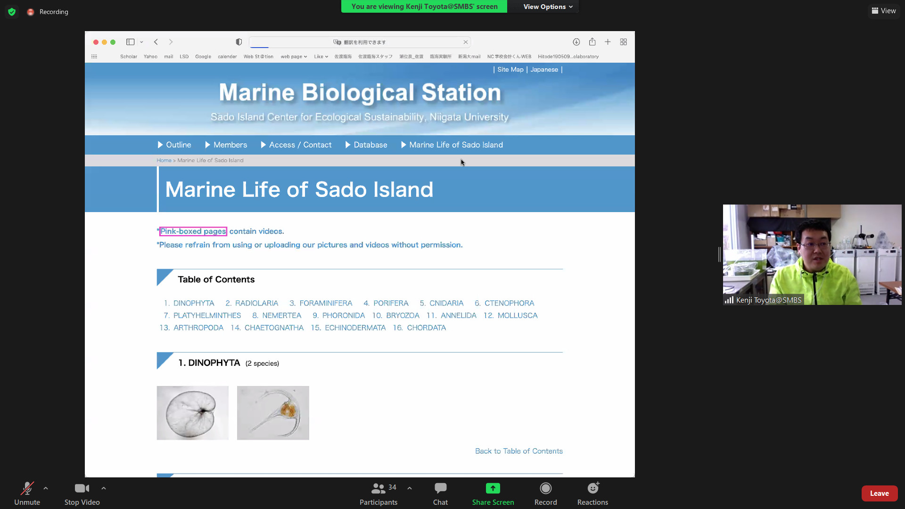Image resolution: width=905 pixels, height=509 pixels.
Task: Open the Database menu item
Action: tap(370, 145)
